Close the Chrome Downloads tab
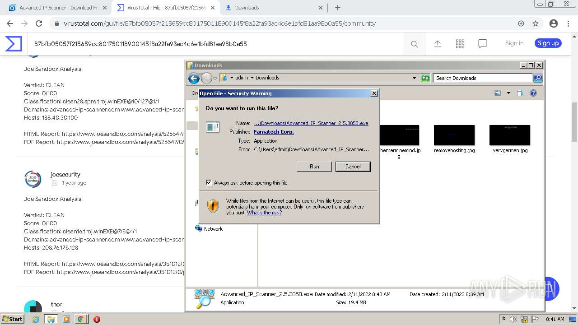 click(321, 8)
